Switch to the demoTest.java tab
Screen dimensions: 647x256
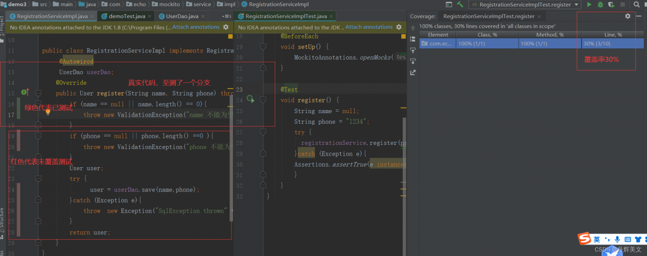click(x=126, y=16)
